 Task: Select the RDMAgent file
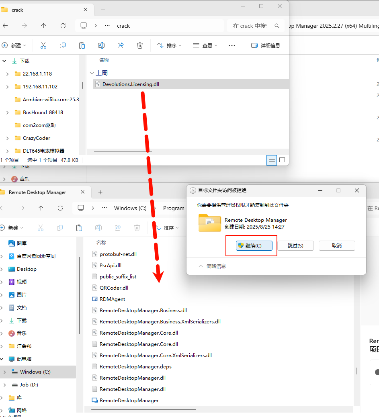point(112,299)
